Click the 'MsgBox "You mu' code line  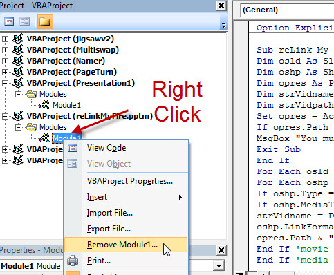pos(295,138)
